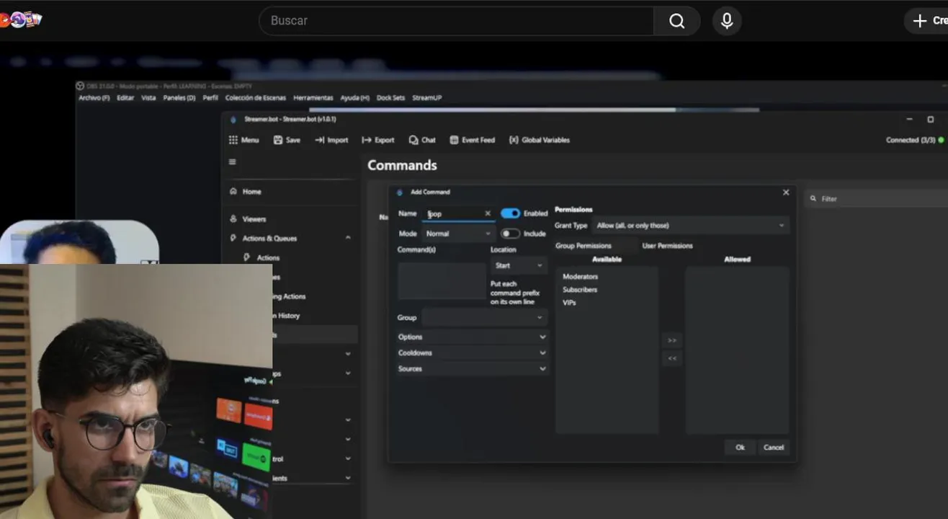Open the Mode dropdown showing Normal
Image resolution: width=948 pixels, height=519 pixels.
(458, 234)
